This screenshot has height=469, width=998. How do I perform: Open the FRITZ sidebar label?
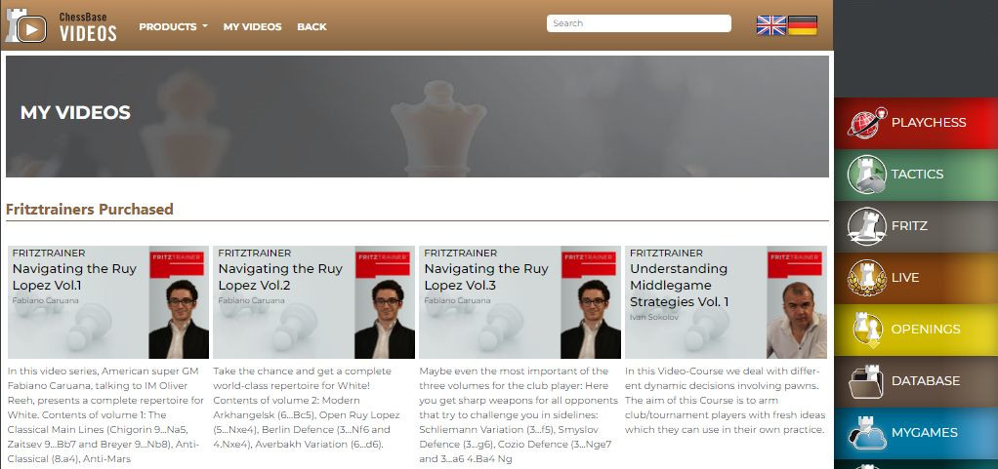pyautogui.click(x=909, y=225)
